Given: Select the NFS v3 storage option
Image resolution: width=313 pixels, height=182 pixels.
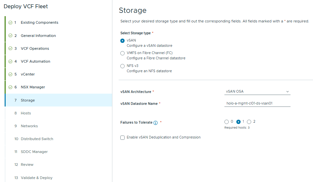Looking at the screenshot, I should pos(123,66).
